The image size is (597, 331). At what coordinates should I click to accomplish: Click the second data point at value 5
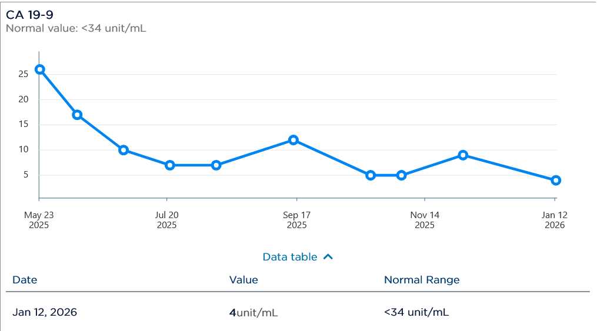401,175
